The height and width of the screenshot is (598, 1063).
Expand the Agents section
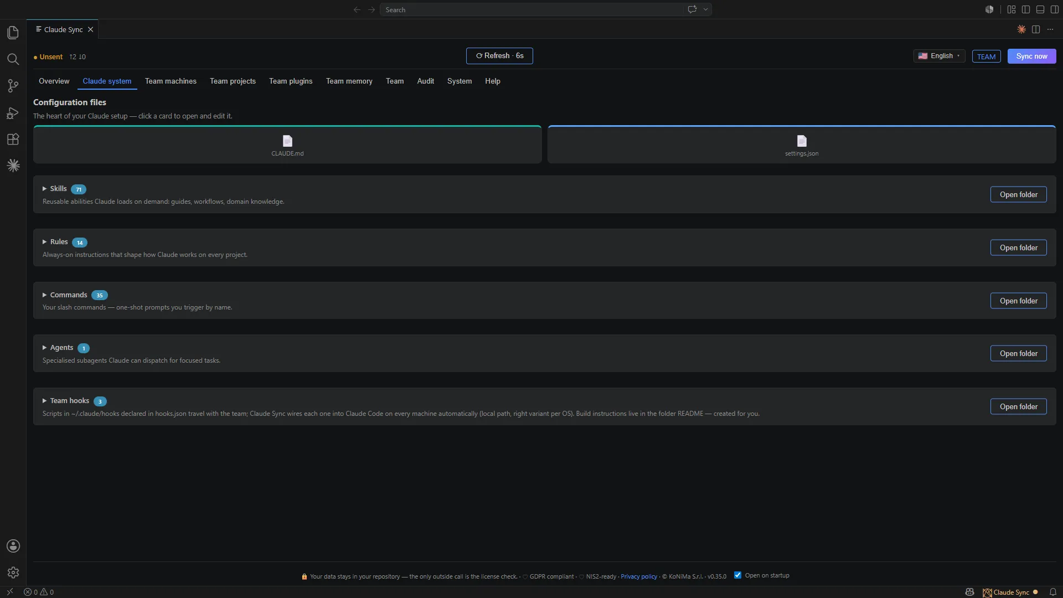point(44,348)
